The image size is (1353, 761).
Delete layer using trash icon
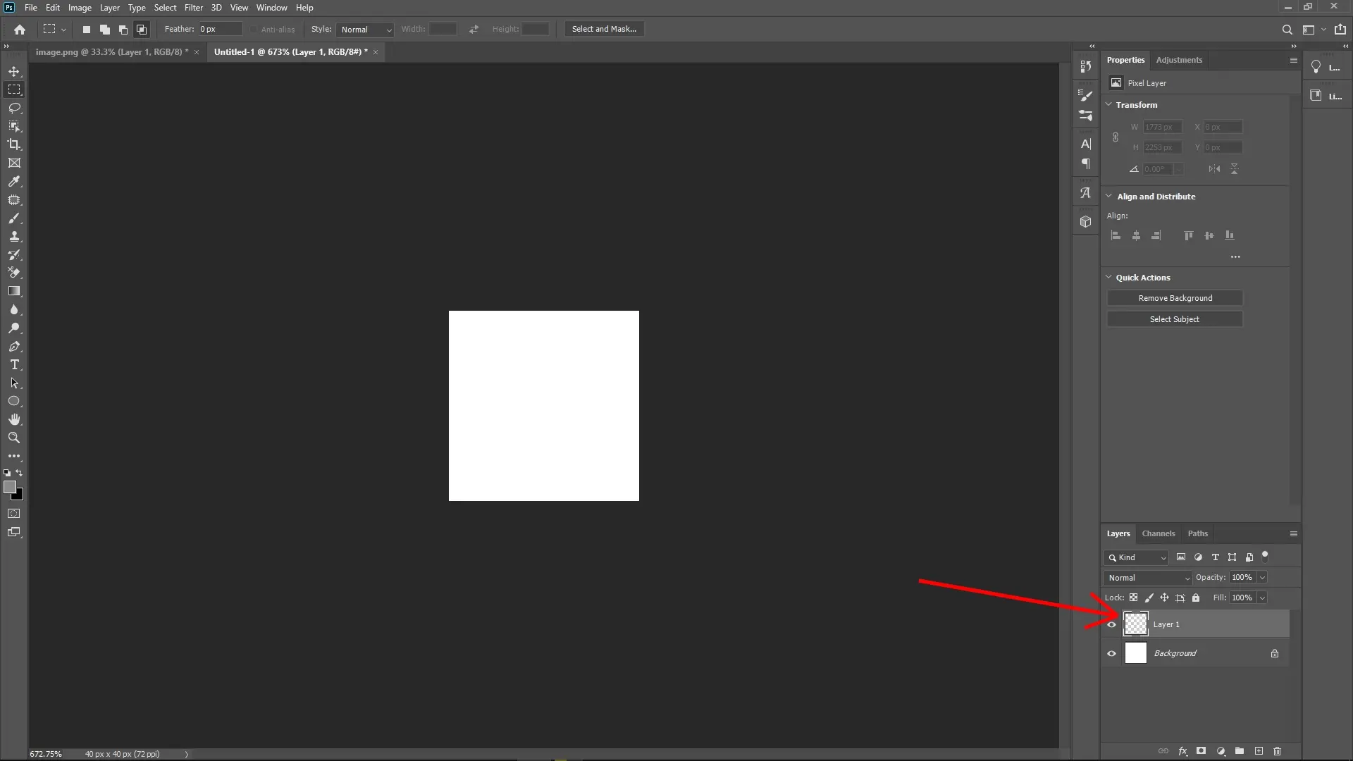coord(1277,751)
